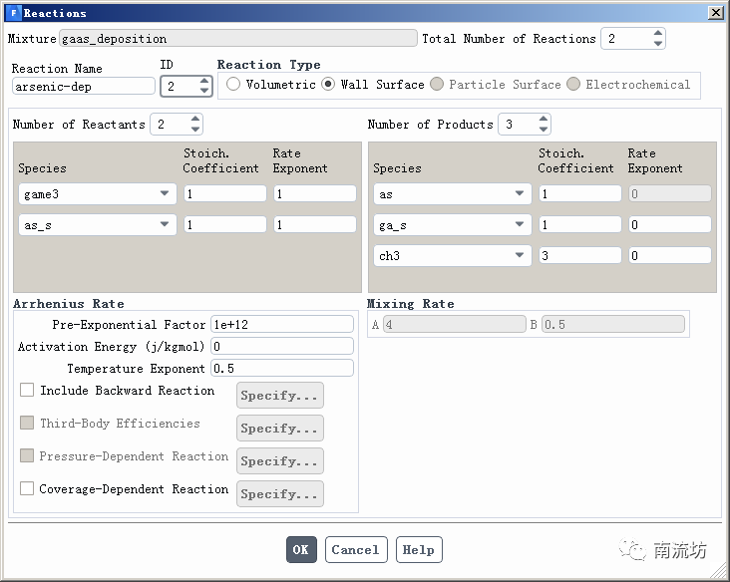
Task: Click the Reaction Name text field
Action: [x=84, y=87]
